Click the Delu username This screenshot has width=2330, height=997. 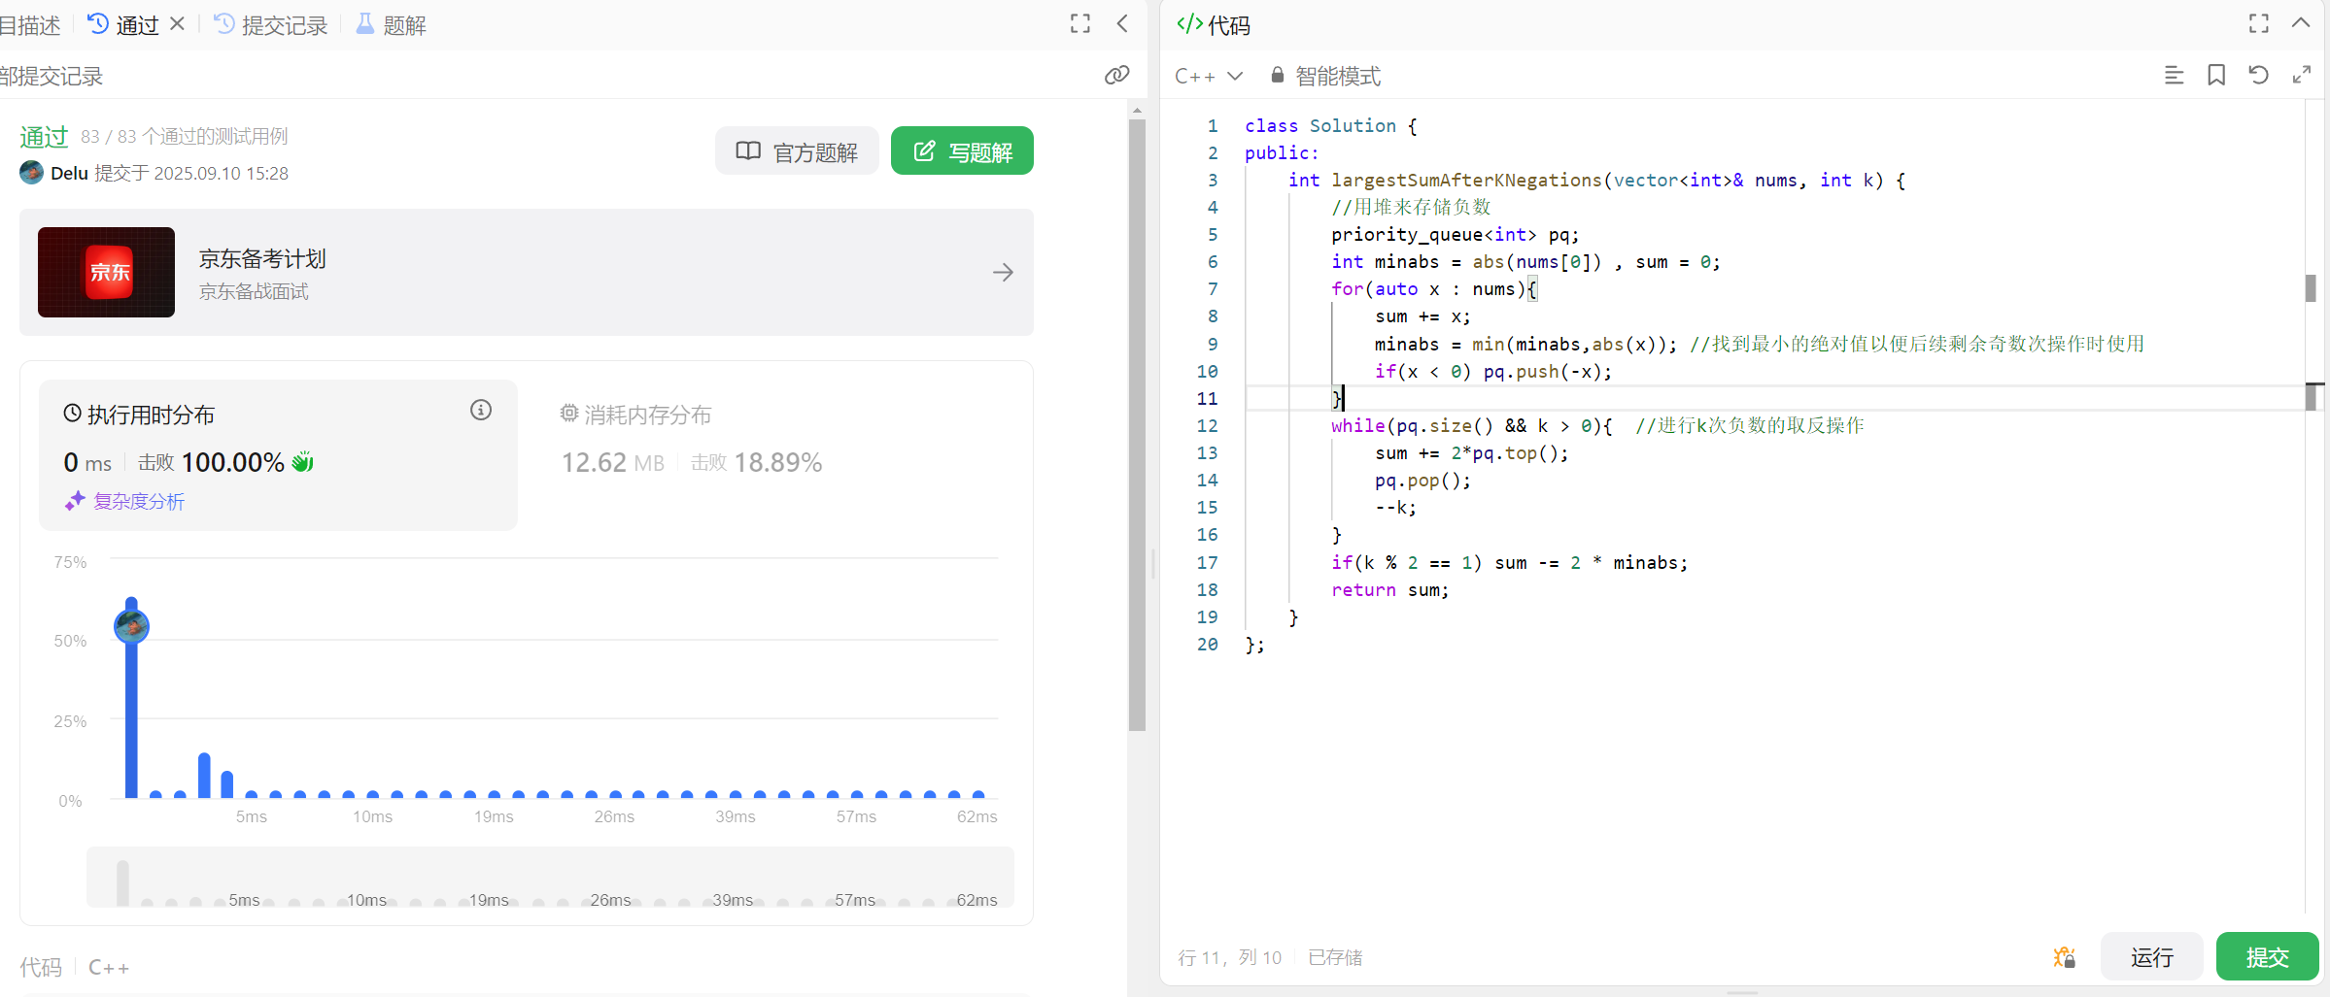click(69, 174)
